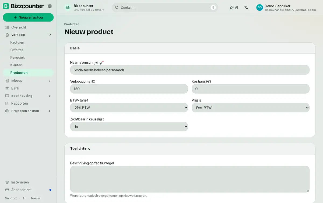The height and width of the screenshot is (203, 323).
Task: Click the Bank building icon
Action: coord(7,88)
